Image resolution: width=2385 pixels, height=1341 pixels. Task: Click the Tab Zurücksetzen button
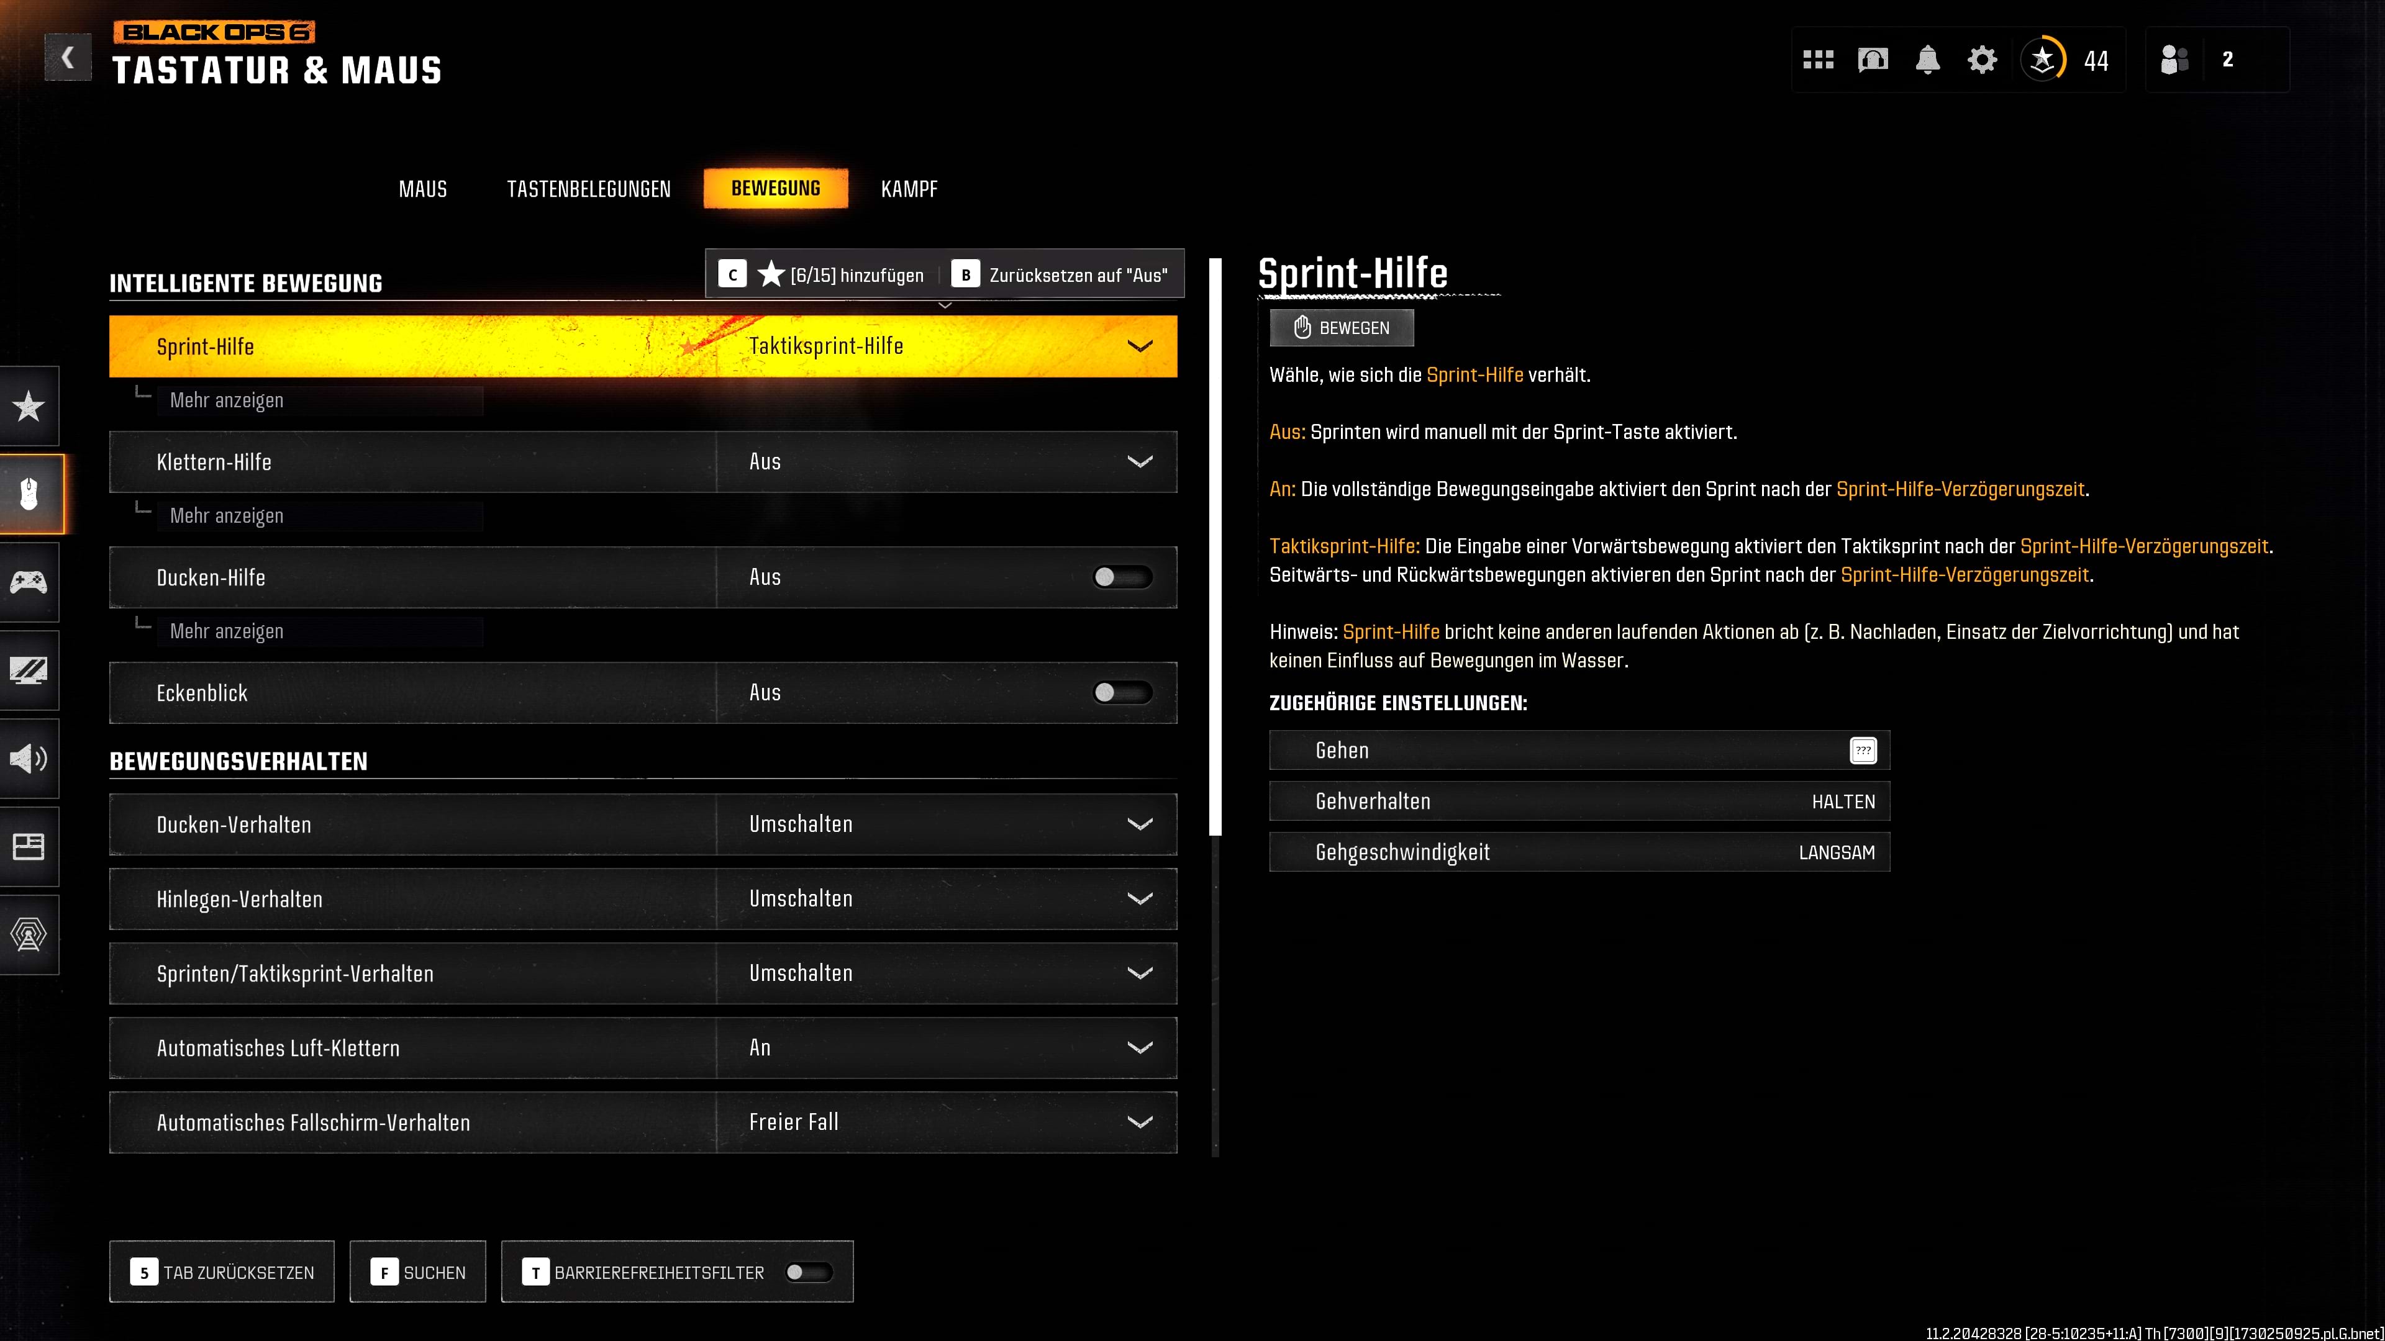(222, 1271)
